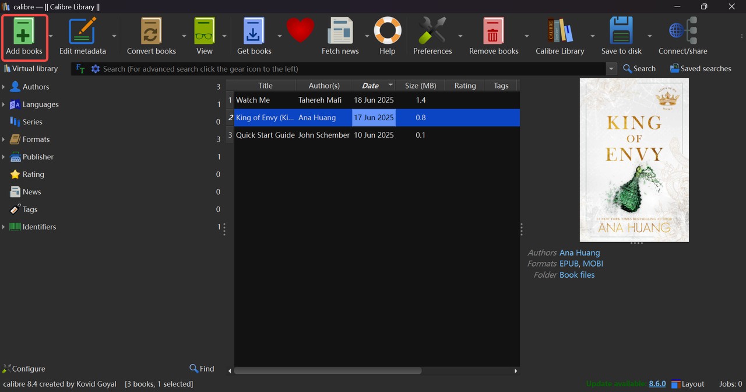Viewport: 746px width, 392px height.
Task: Expand the Publisher tree arrow
Action: pyautogui.click(x=3, y=157)
